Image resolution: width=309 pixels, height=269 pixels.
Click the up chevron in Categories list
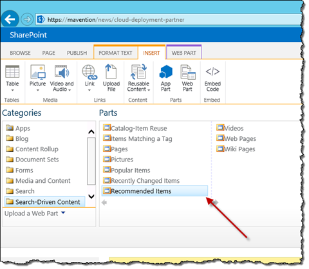point(91,132)
